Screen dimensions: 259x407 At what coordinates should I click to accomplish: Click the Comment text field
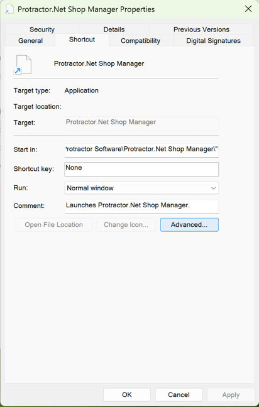[141, 207]
